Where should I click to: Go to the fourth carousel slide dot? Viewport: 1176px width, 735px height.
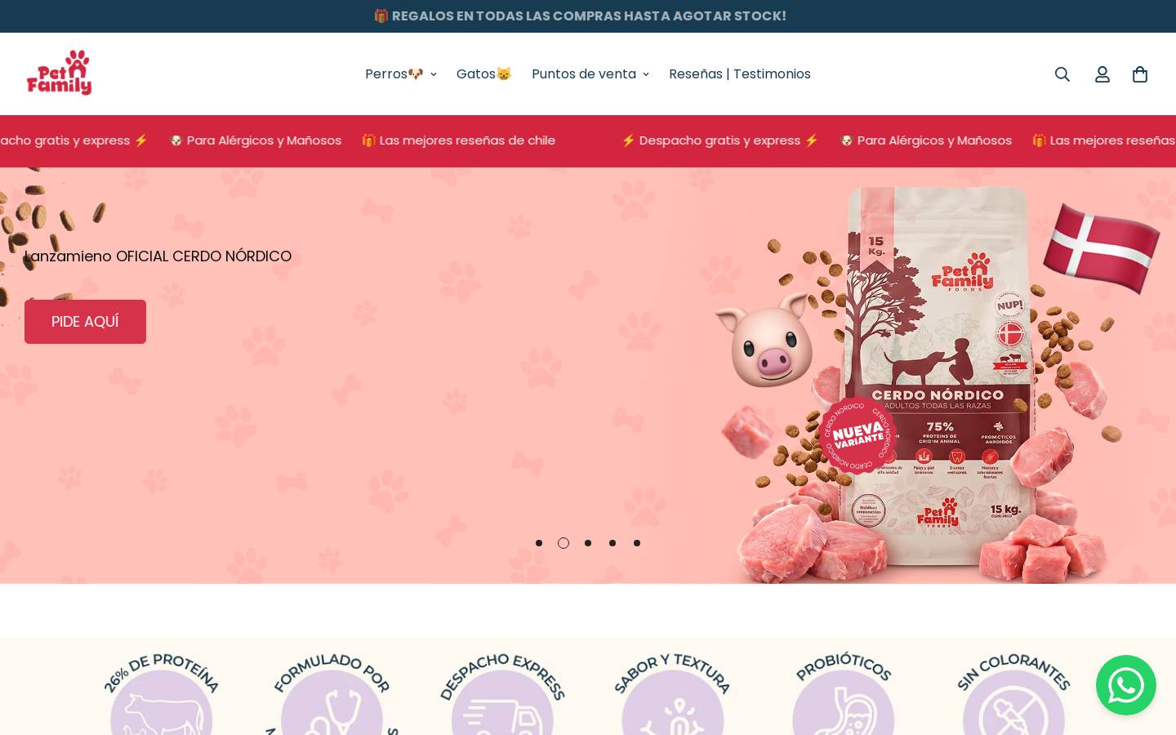(612, 543)
